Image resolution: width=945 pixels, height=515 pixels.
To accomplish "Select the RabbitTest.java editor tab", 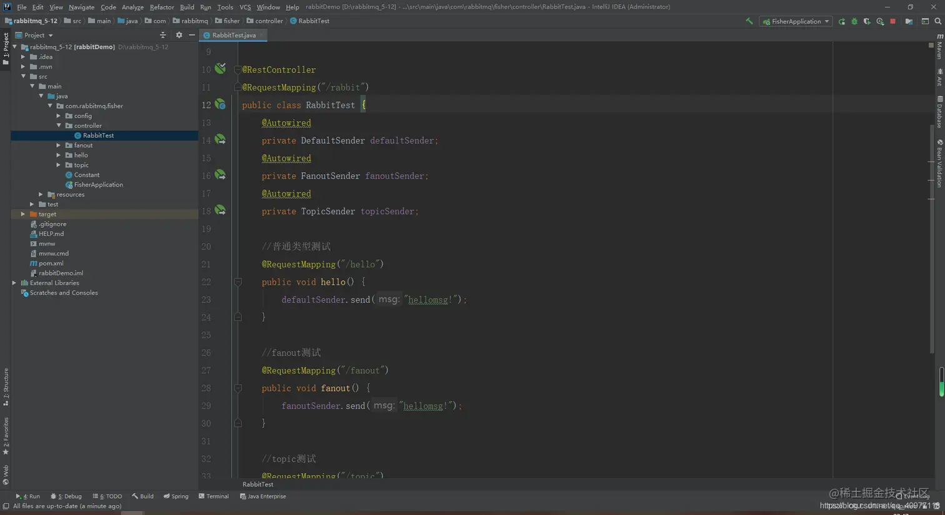I will [x=233, y=36].
